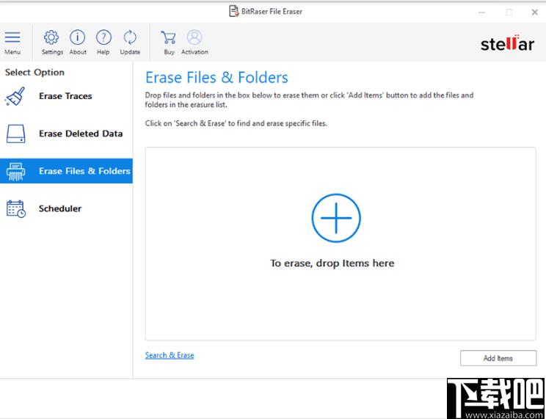The height and width of the screenshot is (419, 546).
Task: Click the 'Erase Files & Folders' heading
Action: (x=216, y=77)
